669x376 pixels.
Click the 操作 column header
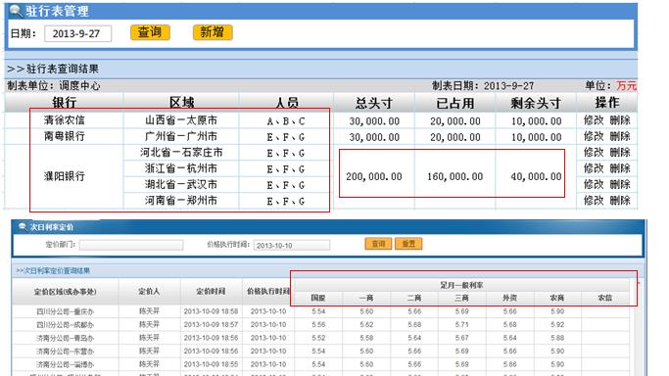click(x=606, y=103)
